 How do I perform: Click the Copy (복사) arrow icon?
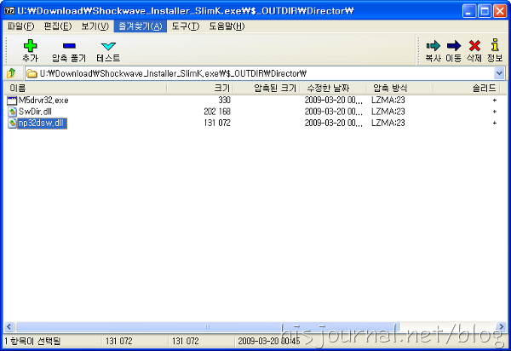click(x=433, y=46)
